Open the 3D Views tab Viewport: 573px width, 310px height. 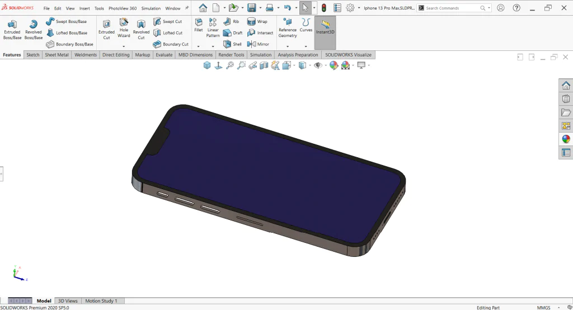[x=68, y=301]
